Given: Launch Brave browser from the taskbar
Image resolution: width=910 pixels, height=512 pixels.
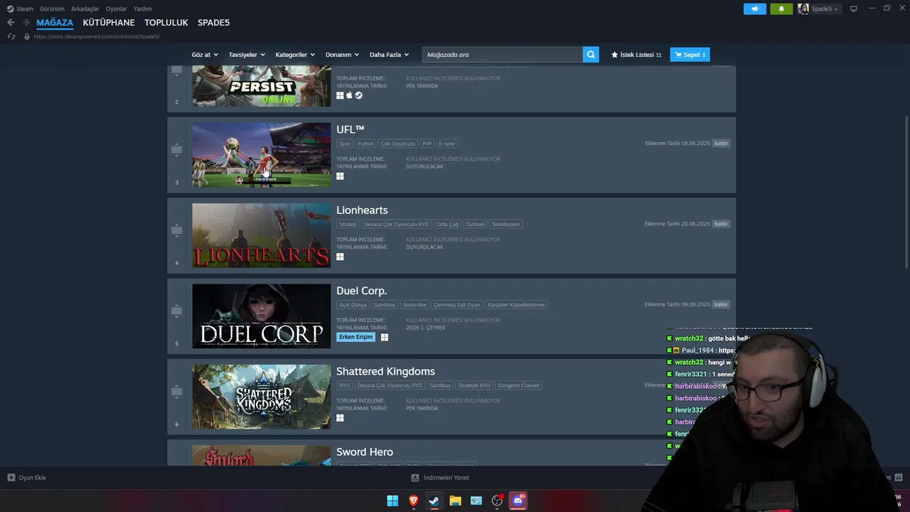Looking at the screenshot, I should click(x=414, y=501).
